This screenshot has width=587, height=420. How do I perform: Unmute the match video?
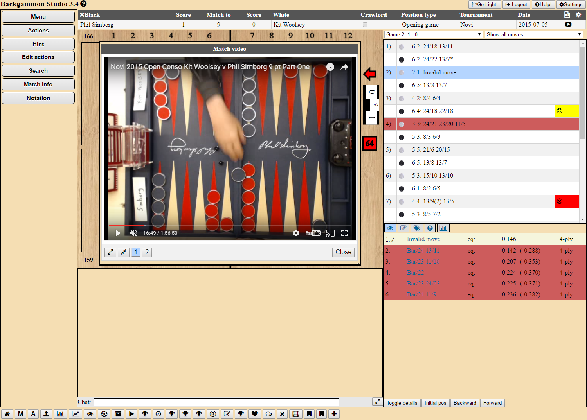(x=134, y=233)
